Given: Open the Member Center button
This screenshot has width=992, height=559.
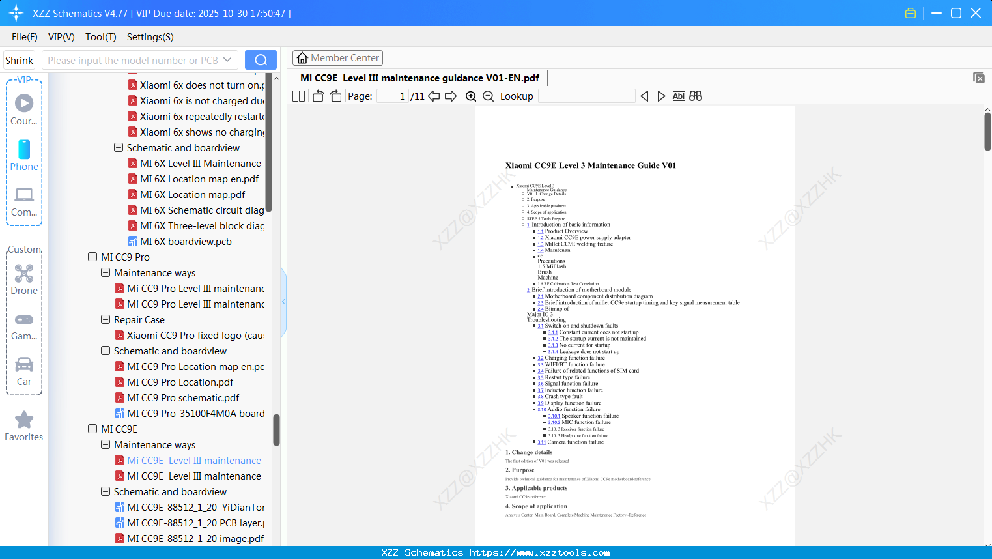Looking at the screenshot, I should point(337,58).
